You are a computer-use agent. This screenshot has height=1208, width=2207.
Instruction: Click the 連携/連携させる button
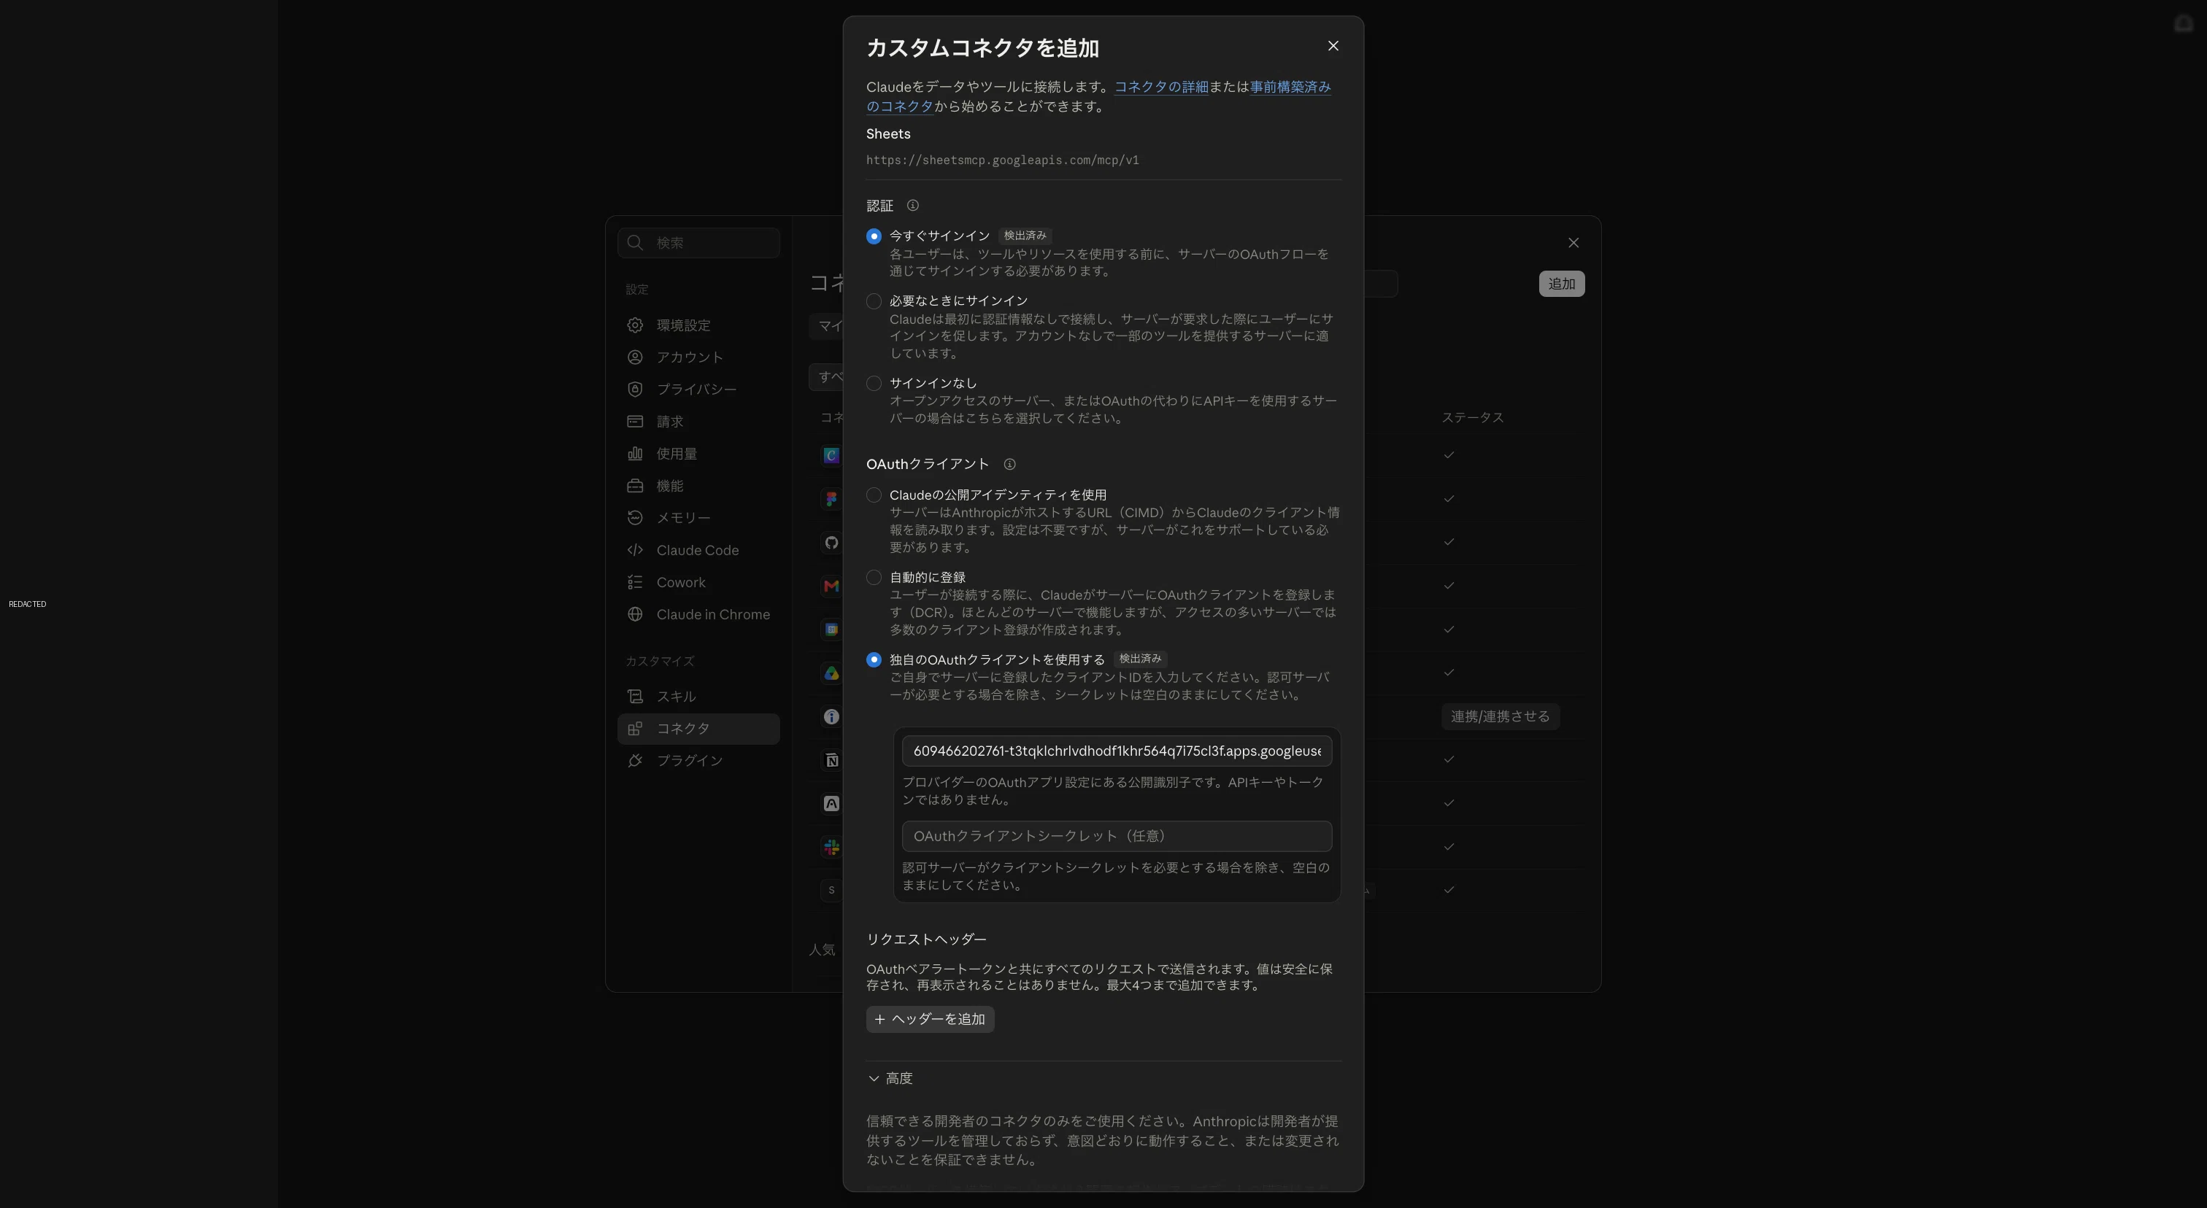[1501, 716]
